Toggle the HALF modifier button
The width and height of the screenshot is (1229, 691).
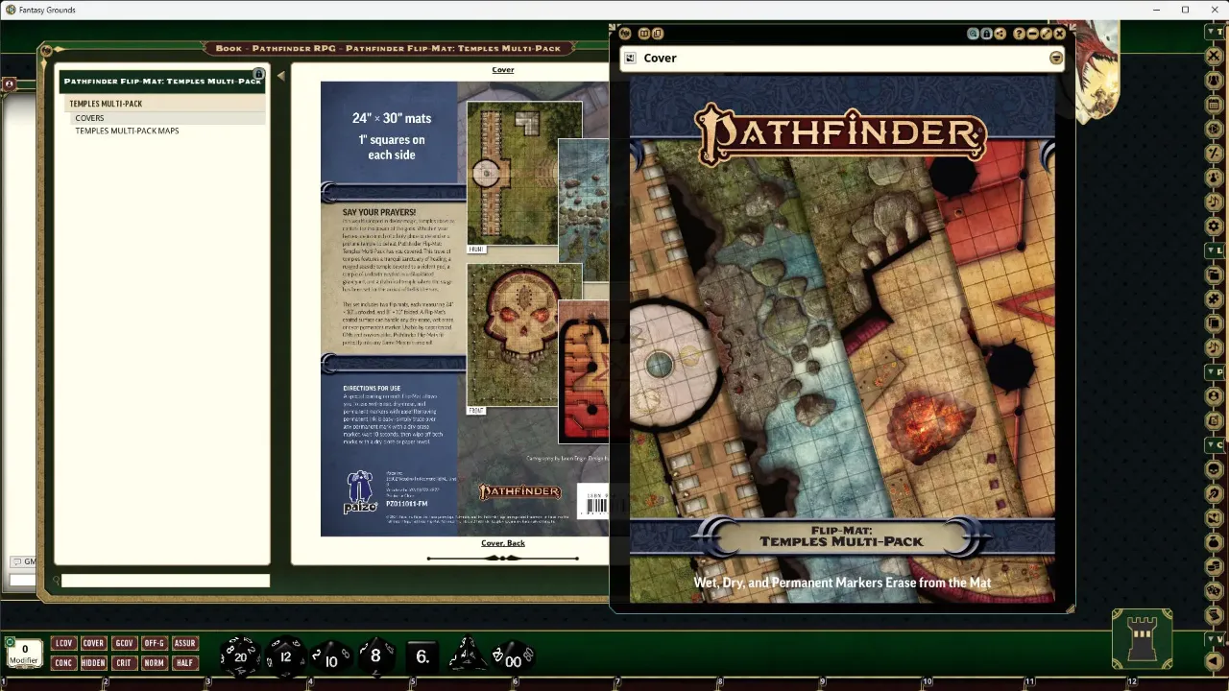pos(184,663)
